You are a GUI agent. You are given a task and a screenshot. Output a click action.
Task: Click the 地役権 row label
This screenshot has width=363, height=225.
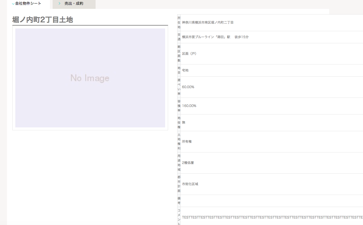179,123
